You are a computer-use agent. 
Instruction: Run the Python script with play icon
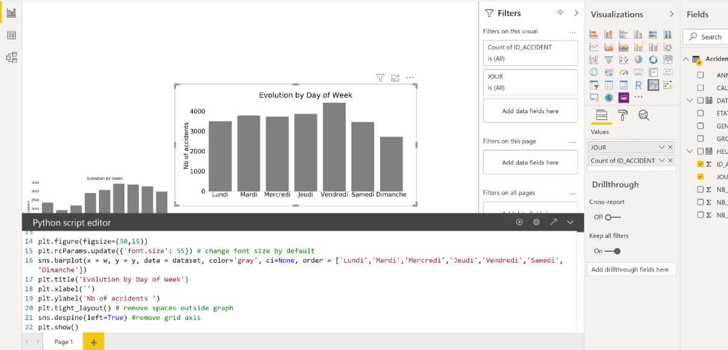click(519, 223)
